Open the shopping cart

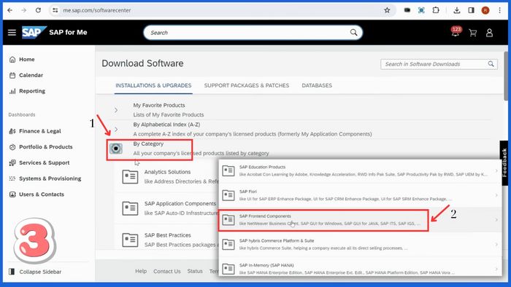473,33
